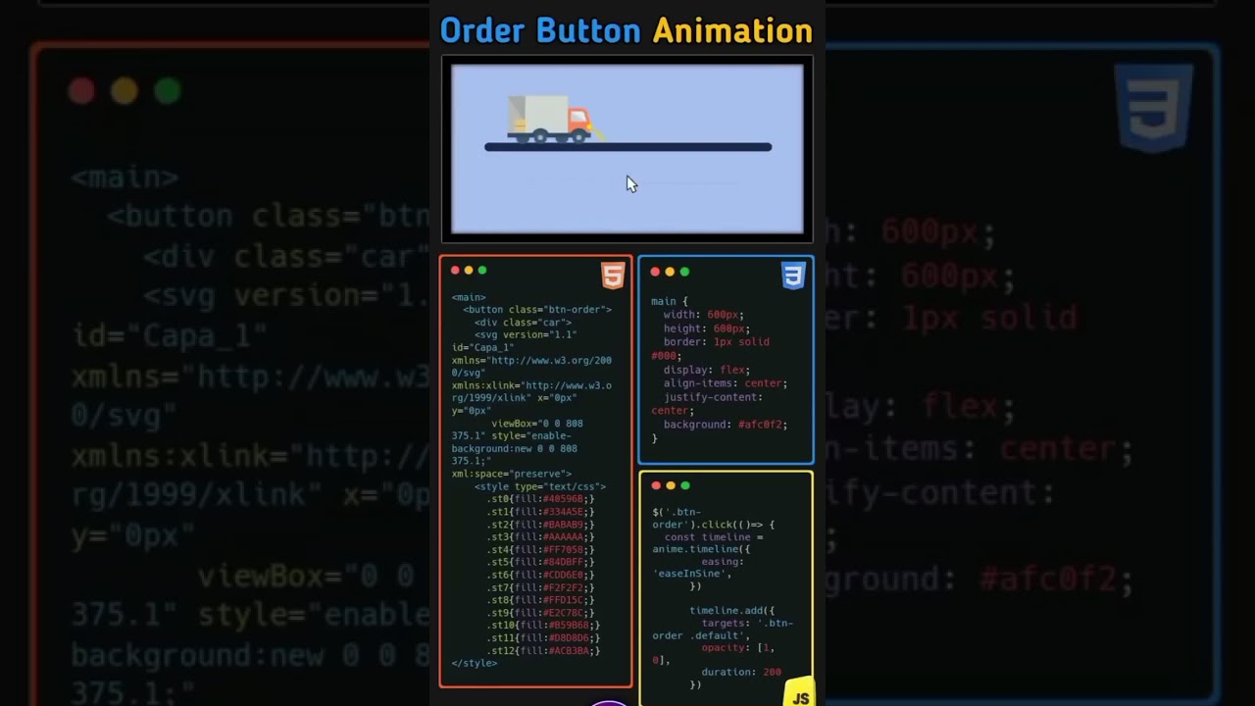
Task: Click the '<style type="text/css">' line
Action: pos(540,487)
